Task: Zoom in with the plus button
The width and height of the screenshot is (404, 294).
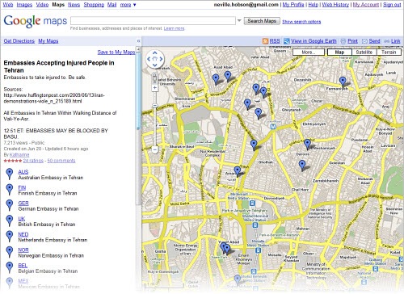Action: (x=155, y=88)
